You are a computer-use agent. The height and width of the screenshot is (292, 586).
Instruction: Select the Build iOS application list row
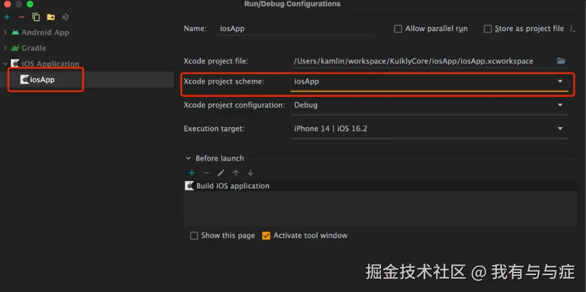coord(380,186)
